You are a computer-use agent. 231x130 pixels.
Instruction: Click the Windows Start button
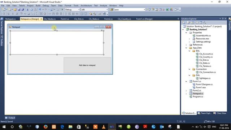(x=4, y=127)
